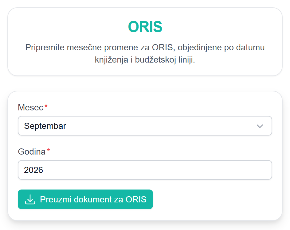Click the 2026 value in the year input
The width and height of the screenshot is (290, 230).
coord(33,170)
